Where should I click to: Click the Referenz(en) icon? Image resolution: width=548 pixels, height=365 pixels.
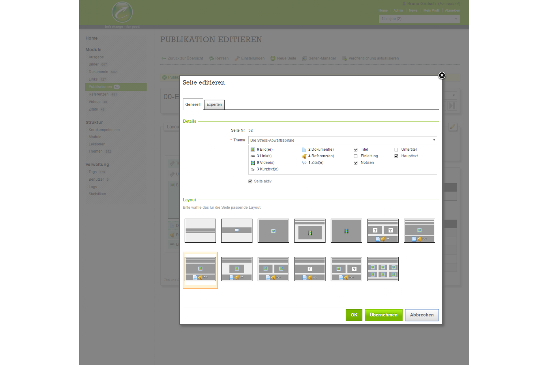point(304,156)
